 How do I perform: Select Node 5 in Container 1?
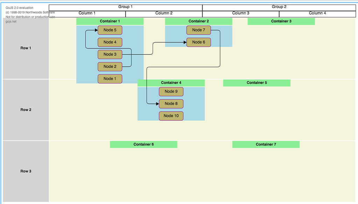click(110, 30)
